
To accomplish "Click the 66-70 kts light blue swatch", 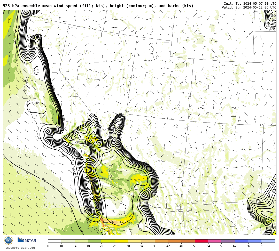I will tap(255, 241).
